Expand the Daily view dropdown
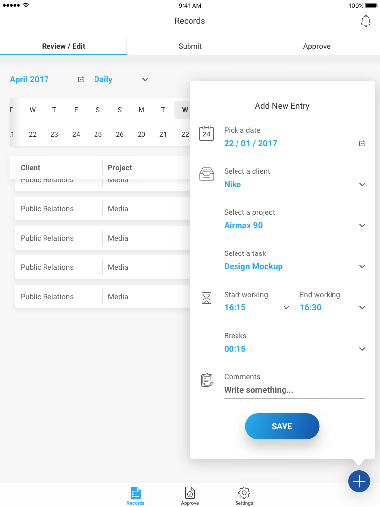Image resolution: width=380 pixels, height=507 pixels. [x=121, y=79]
